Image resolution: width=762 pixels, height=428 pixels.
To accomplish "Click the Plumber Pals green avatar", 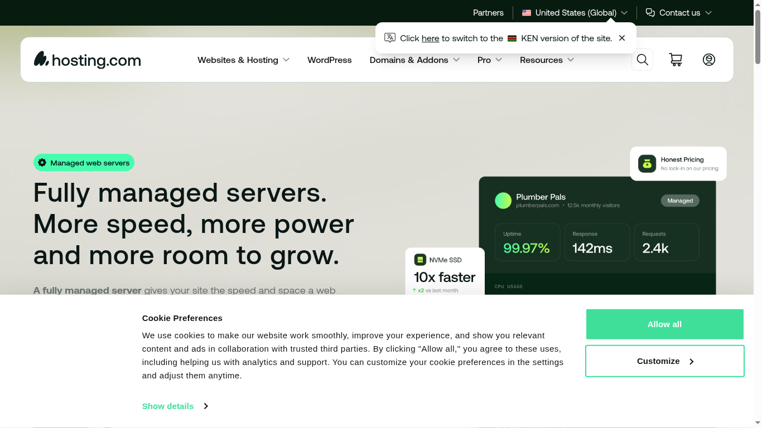I will click(x=503, y=201).
